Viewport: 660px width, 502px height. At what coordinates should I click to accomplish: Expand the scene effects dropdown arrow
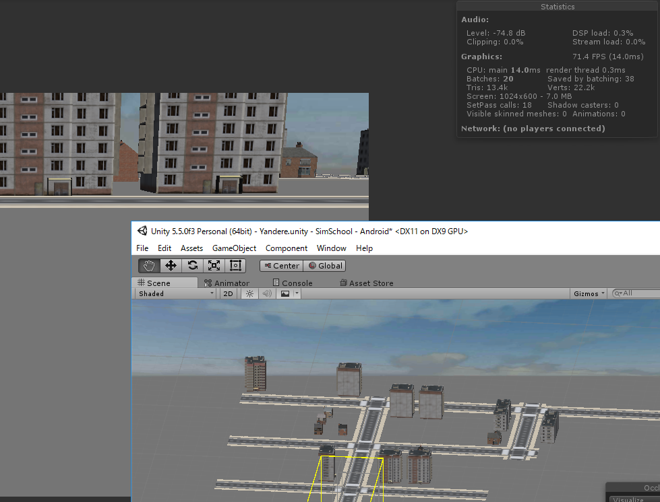coord(297,293)
